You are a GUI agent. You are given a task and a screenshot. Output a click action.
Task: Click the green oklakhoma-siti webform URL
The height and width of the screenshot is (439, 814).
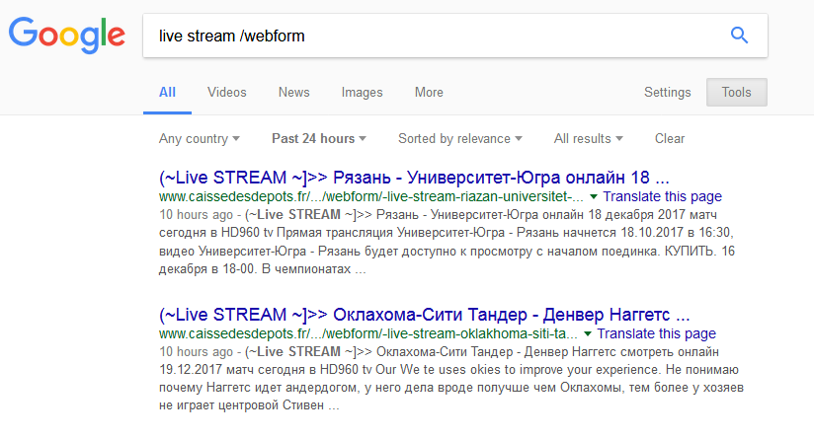click(x=368, y=333)
